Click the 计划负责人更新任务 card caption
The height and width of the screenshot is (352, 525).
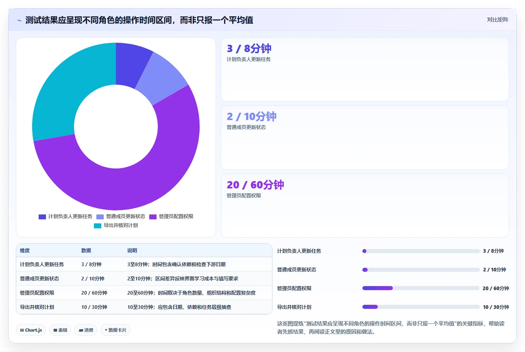(248, 59)
